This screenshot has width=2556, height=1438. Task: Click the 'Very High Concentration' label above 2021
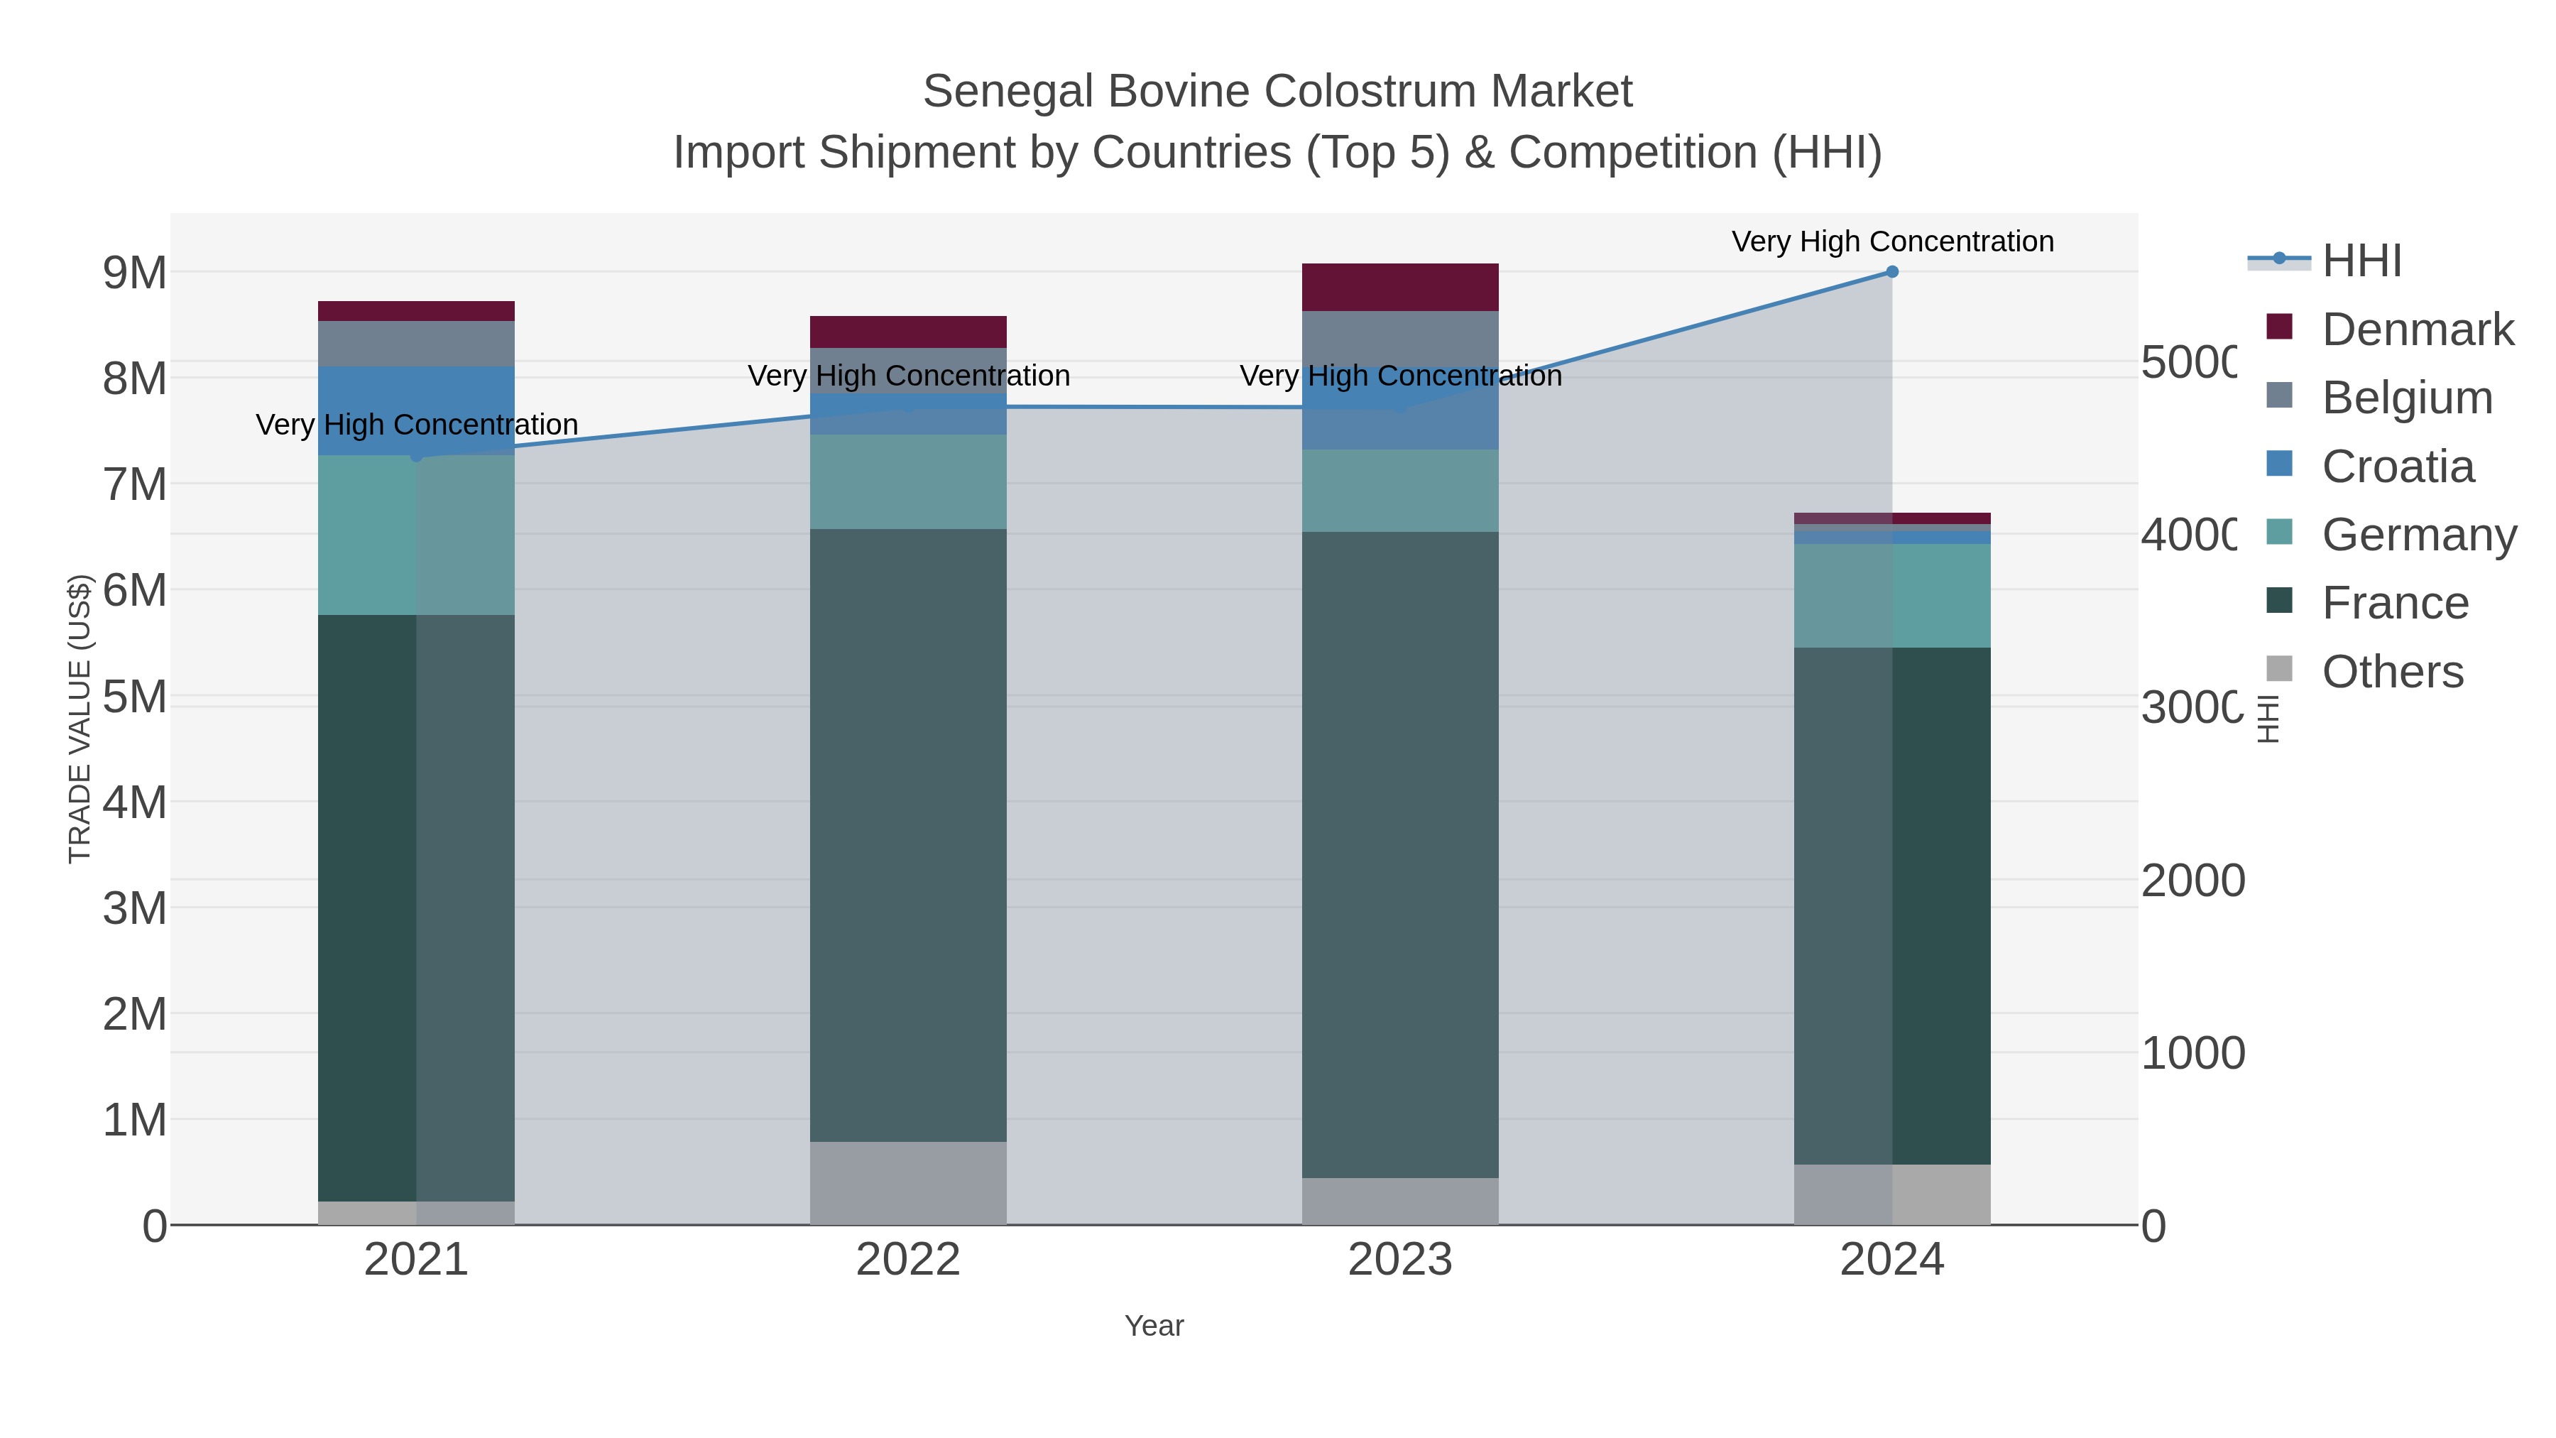click(417, 425)
